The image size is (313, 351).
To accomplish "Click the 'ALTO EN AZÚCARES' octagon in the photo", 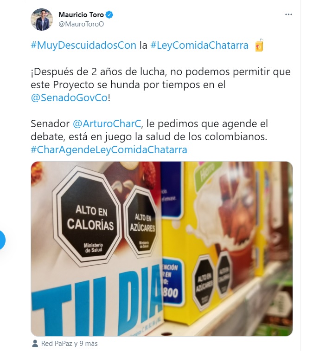I will [142, 223].
